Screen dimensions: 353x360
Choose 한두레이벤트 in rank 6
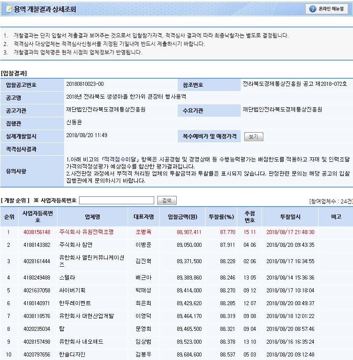tap(74, 303)
